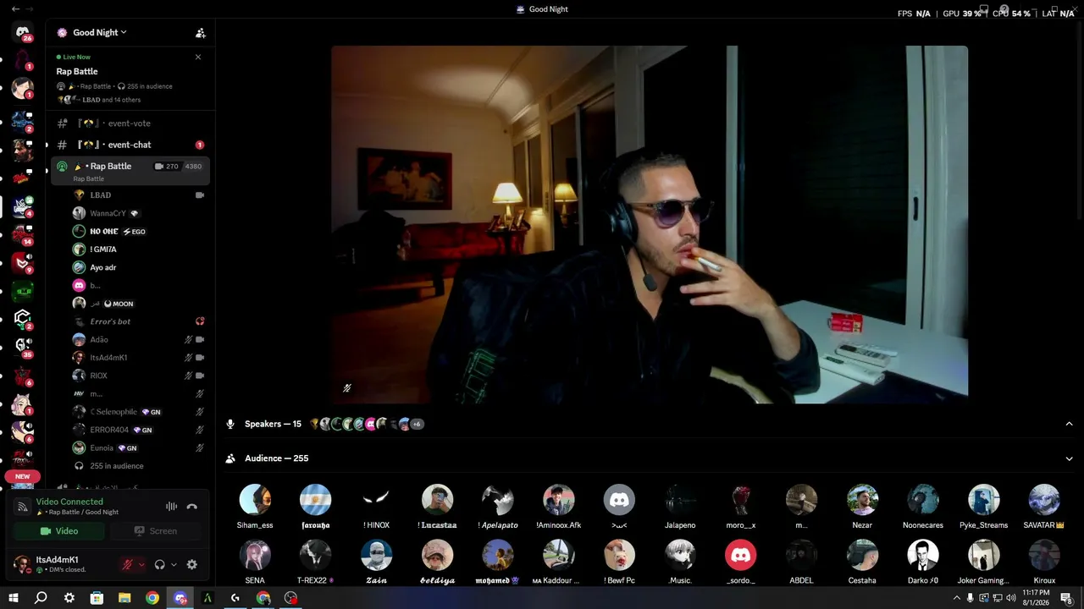Select audience member Siham_ess avatar
The width and height of the screenshot is (1084, 609).
click(255, 499)
